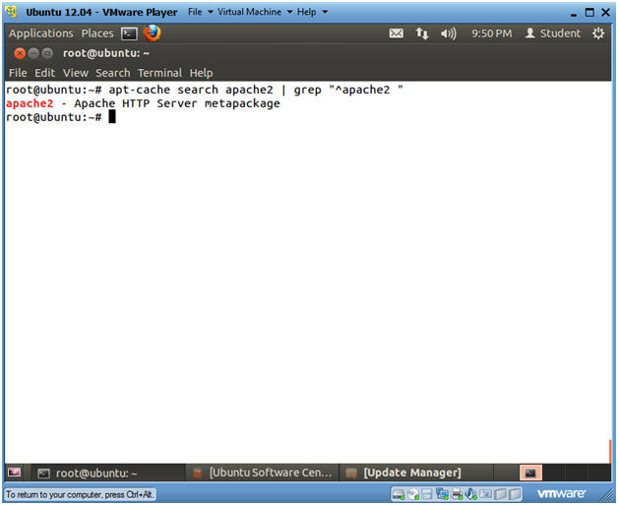618x505 pixels.
Task: Click the VMware Player title icon
Action: (x=12, y=12)
